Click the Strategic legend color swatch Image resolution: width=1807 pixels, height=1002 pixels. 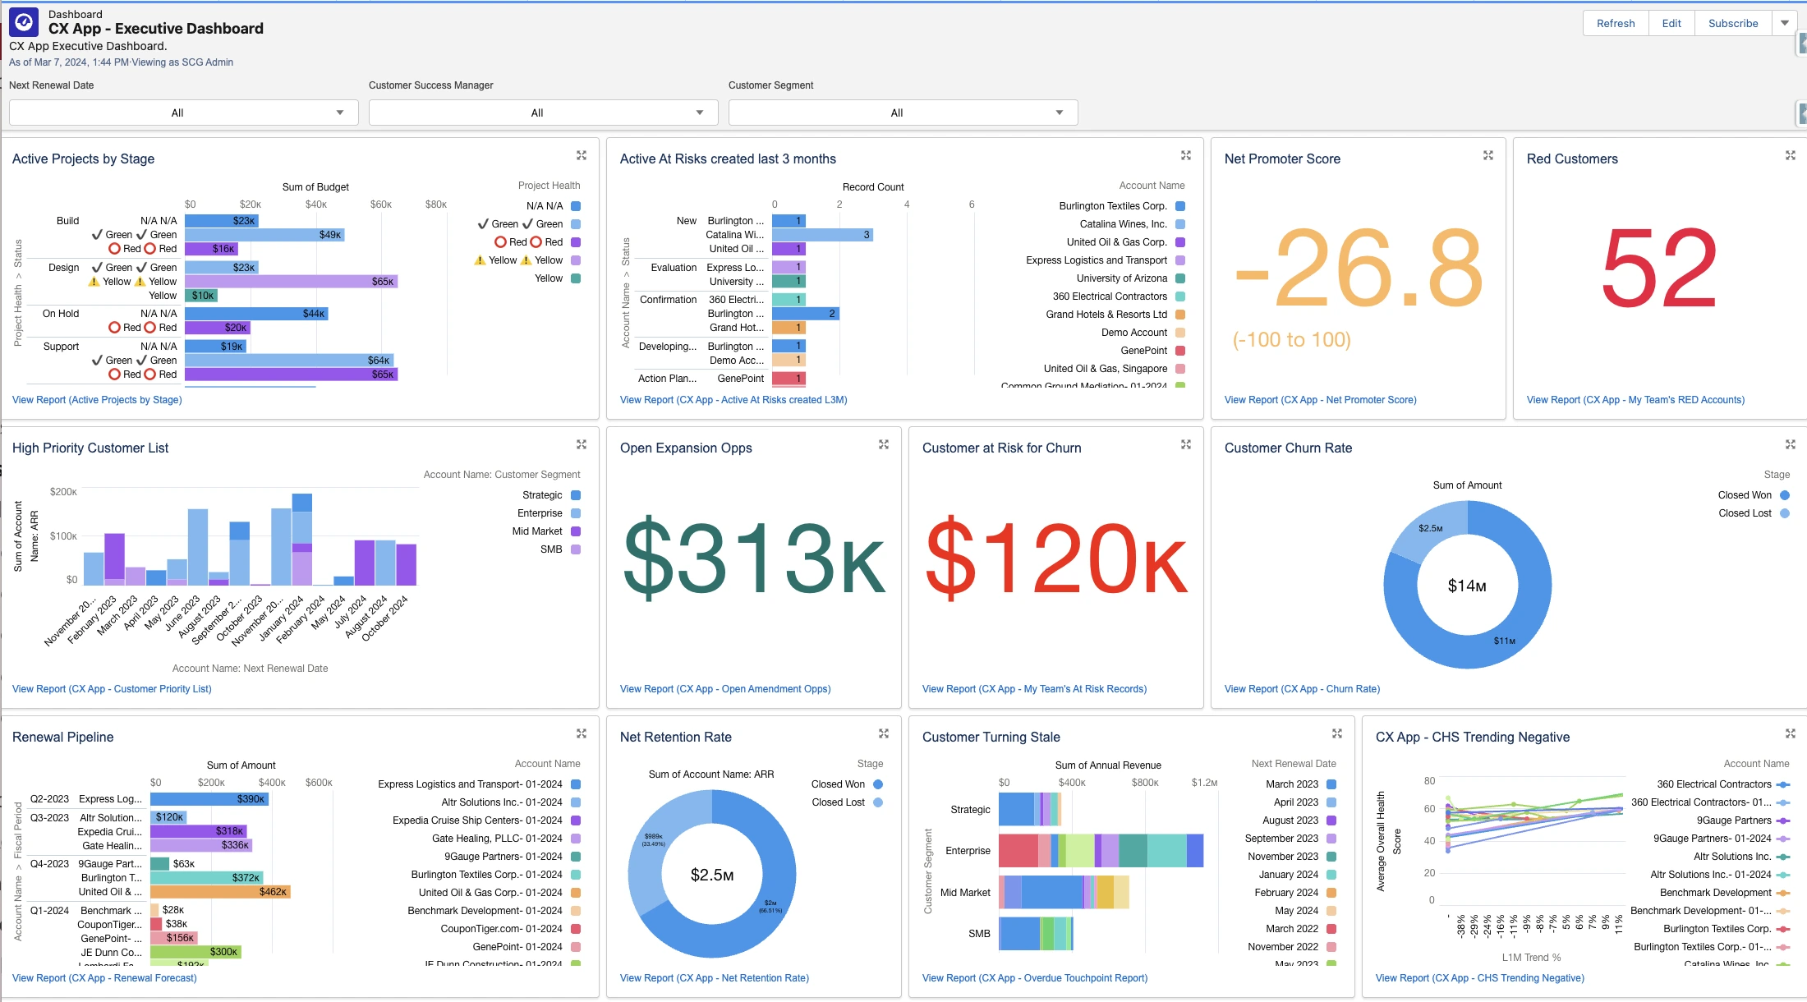coord(576,495)
